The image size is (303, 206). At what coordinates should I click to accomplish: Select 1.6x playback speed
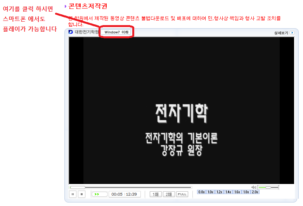(x=237, y=192)
